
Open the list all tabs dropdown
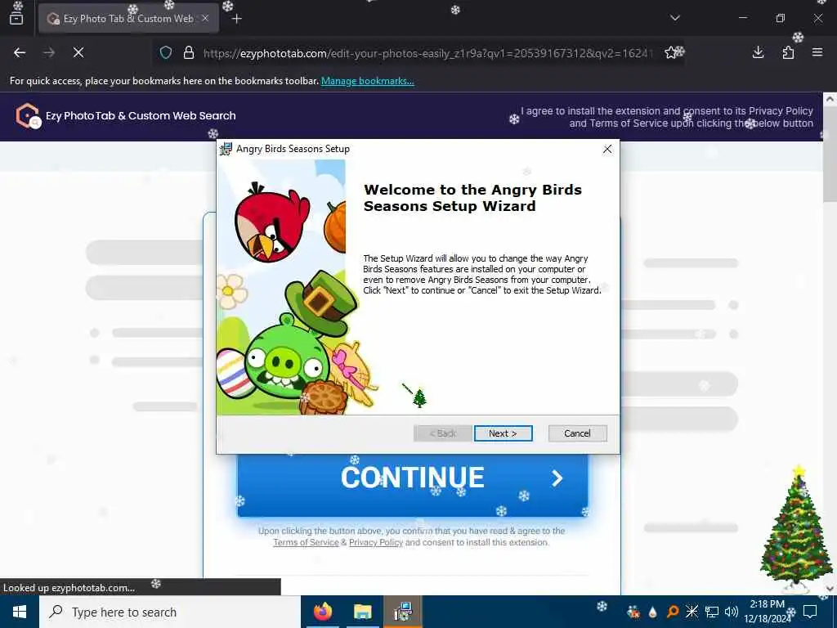point(674,18)
